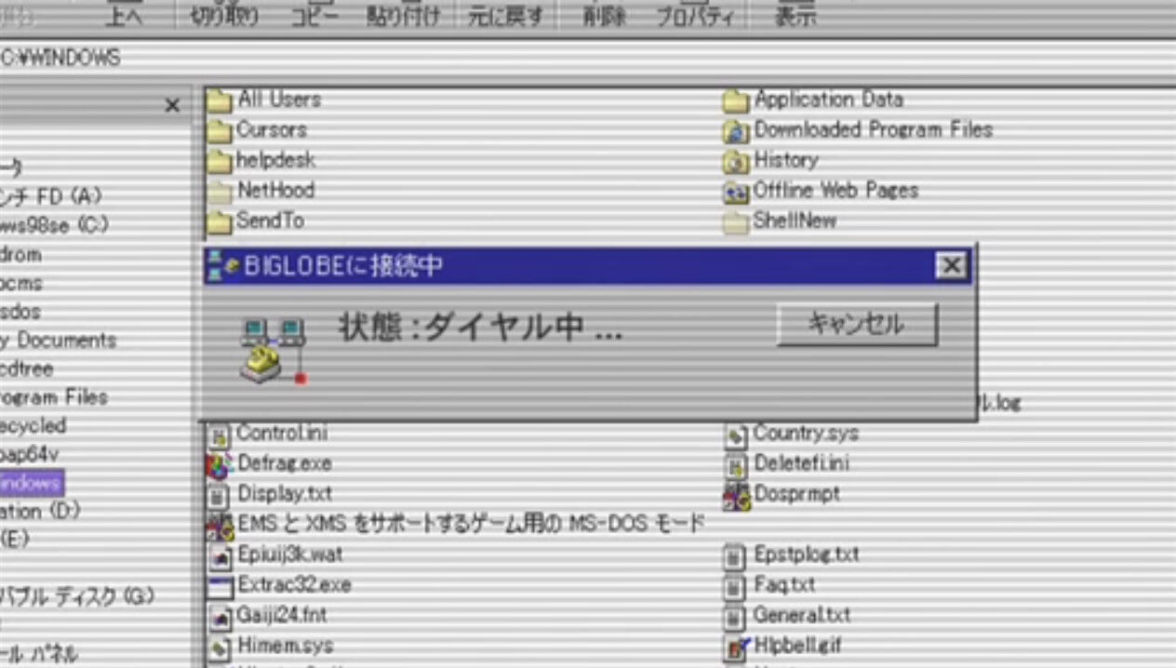Open the pap64v folder in tree

tap(29, 454)
